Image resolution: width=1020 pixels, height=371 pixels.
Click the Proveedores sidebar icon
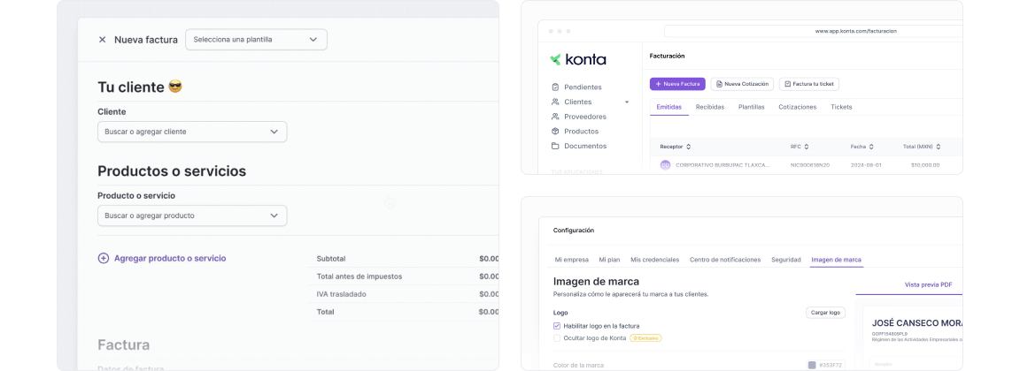point(555,117)
